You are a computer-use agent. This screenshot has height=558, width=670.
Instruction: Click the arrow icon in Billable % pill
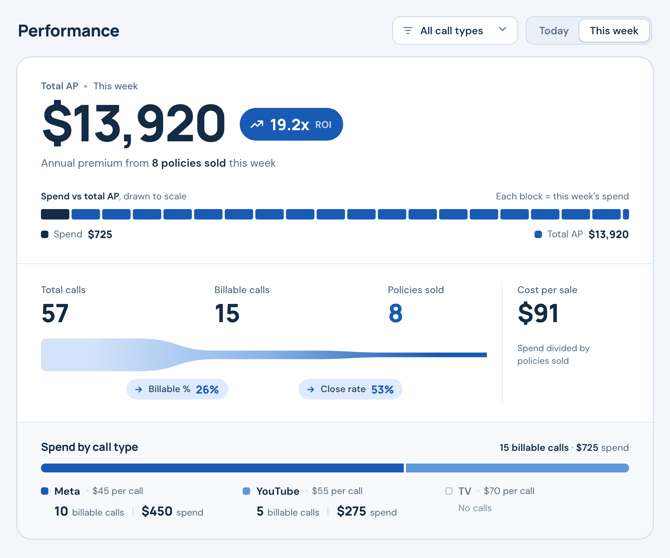pos(138,389)
